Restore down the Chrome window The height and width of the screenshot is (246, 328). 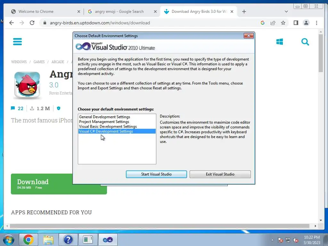coord(305,6)
